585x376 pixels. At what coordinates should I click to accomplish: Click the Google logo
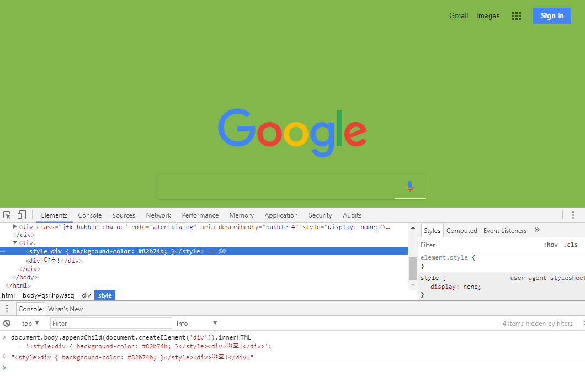pyautogui.click(x=292, y=132)
